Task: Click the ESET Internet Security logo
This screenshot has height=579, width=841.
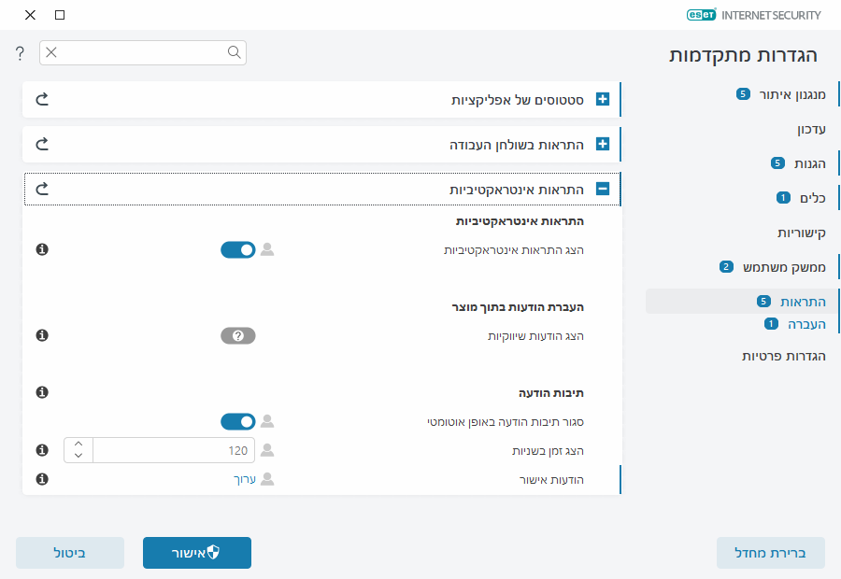Action: [753, 15]
